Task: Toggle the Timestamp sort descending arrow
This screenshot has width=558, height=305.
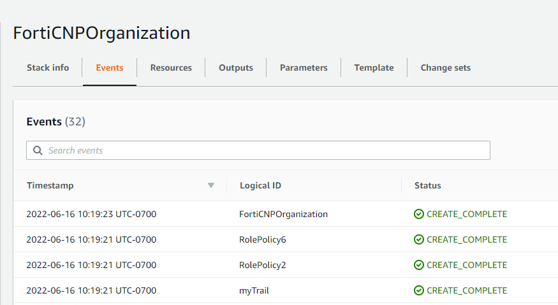Action: (x=211, y=186)
